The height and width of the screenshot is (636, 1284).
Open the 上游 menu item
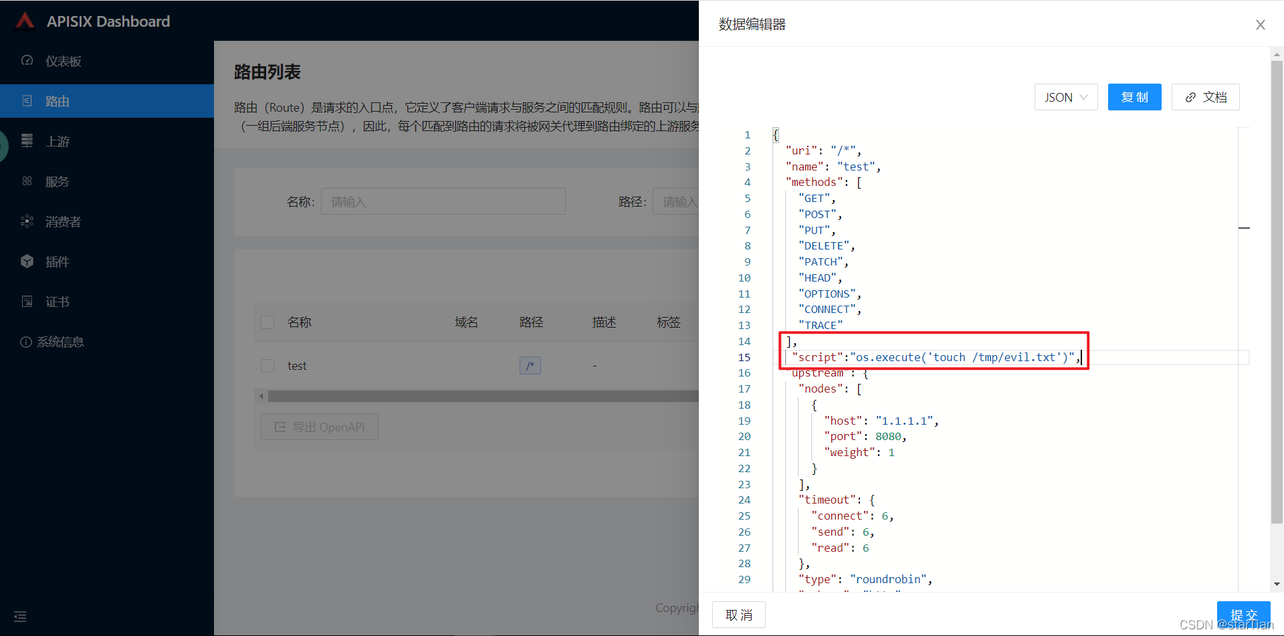tap(107, 141)
